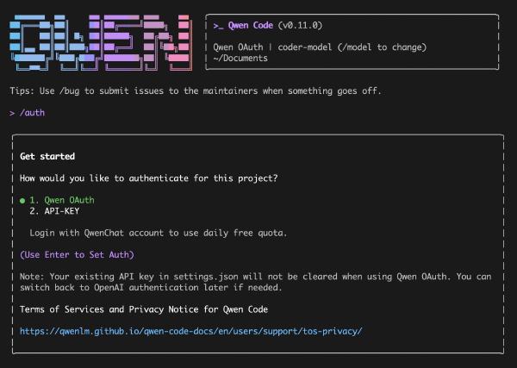Click the >_ terminal prompt icon

218,26
